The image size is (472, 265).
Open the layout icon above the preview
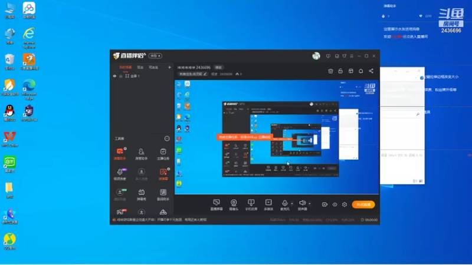coord(350,71)
